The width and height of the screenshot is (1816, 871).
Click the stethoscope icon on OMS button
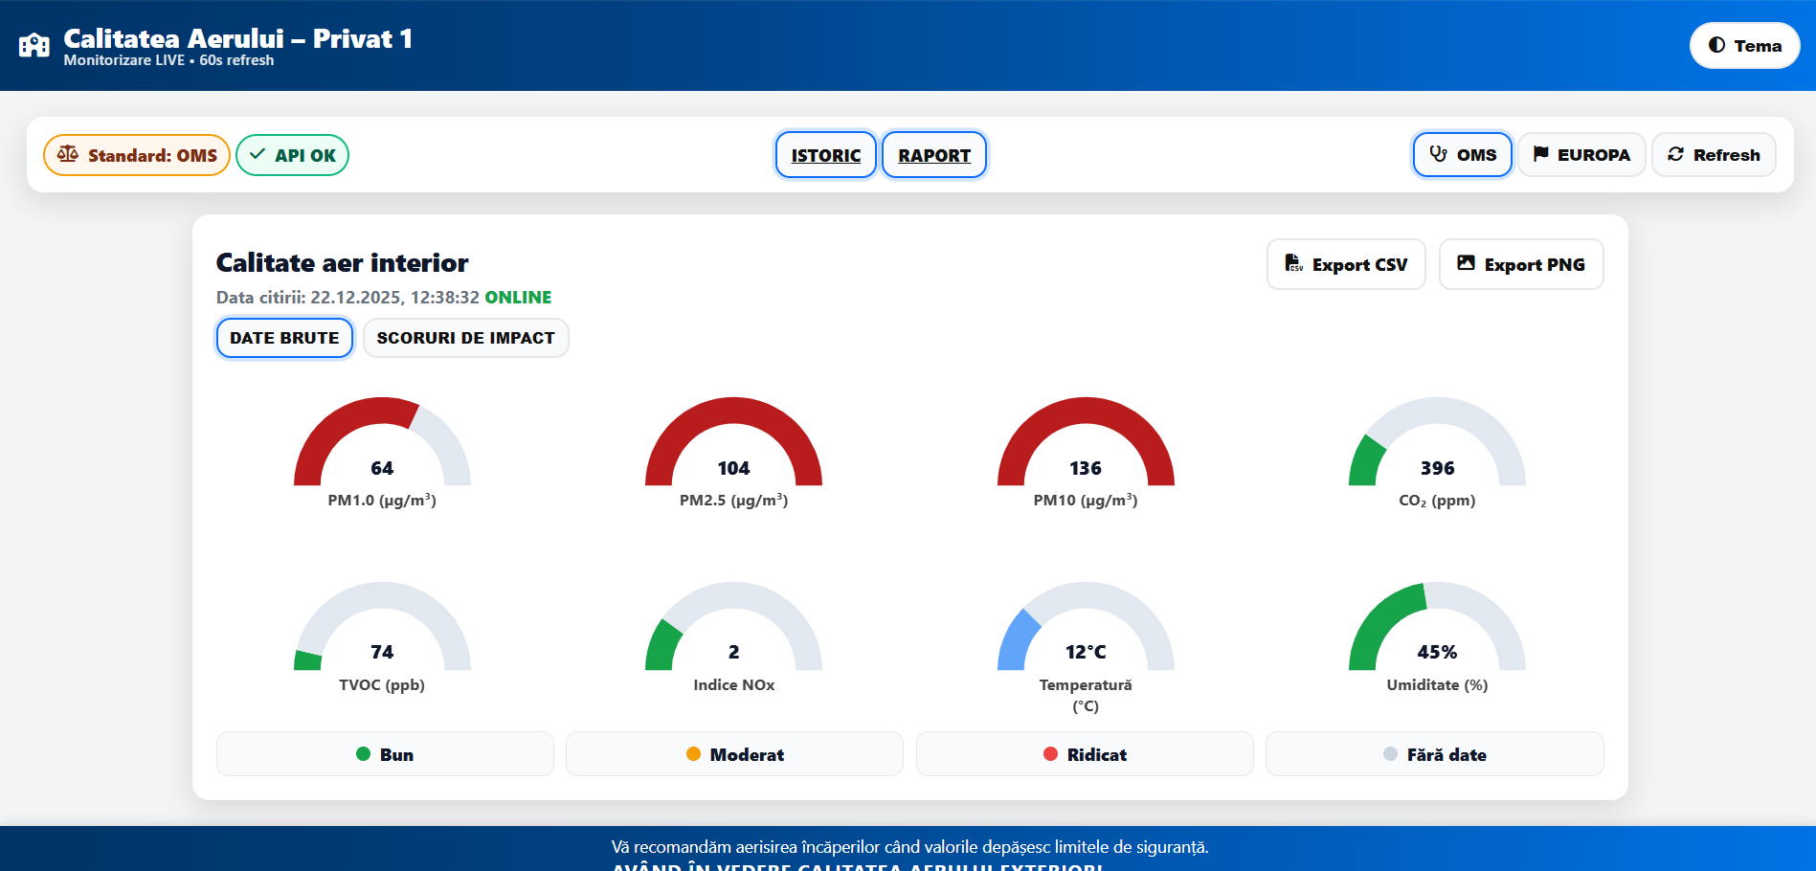point(1438,154)
